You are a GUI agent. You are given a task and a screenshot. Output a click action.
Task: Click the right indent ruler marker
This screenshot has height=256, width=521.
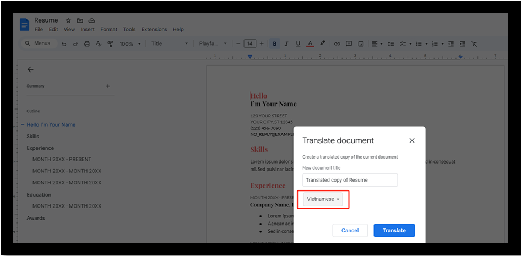(460, 57)
